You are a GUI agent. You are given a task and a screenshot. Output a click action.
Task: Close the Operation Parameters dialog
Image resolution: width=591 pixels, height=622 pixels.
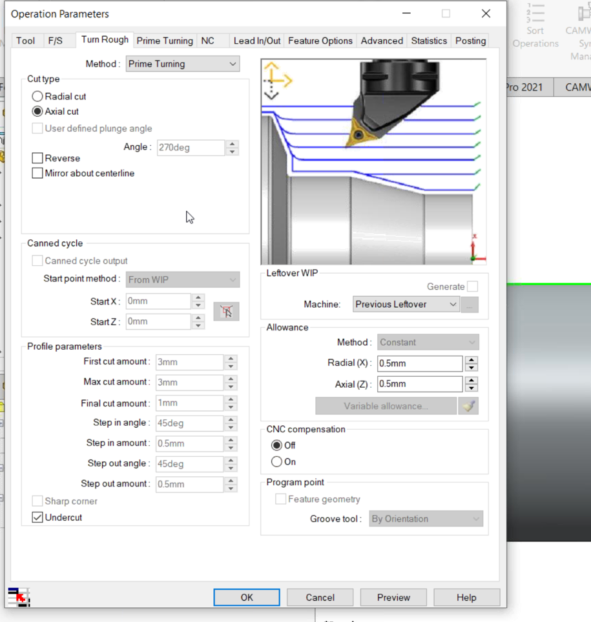pyautogui.click(x=486, y=14)
